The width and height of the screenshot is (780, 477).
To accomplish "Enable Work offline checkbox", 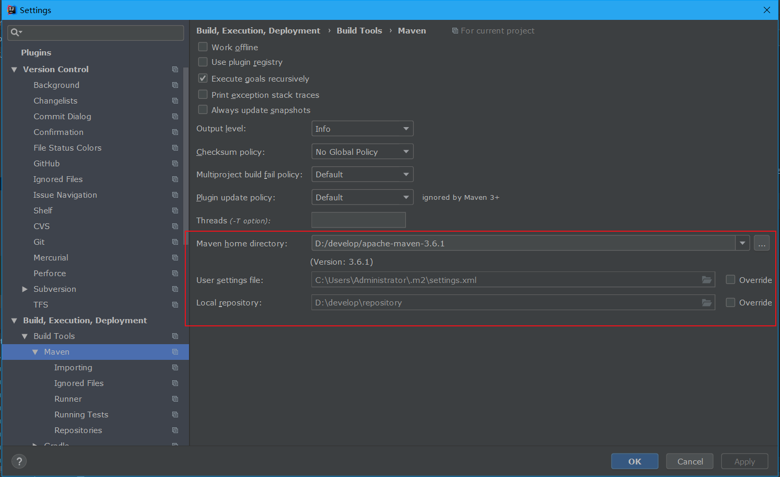I will (x=203, y=47).
